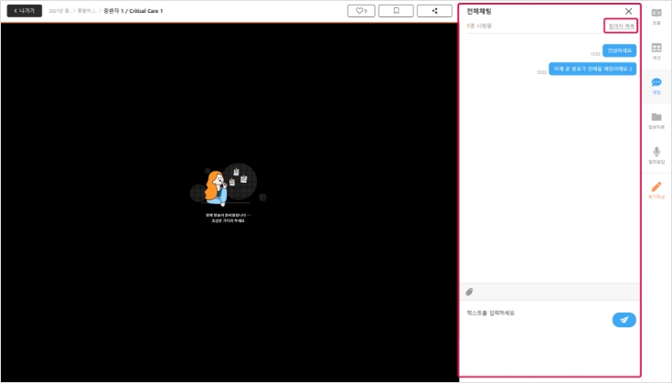Image resolution: width=672 pixels, height=383 pixels.
Task: Open the book icon tab in sidebar
Action: click(x=656, y=16)
